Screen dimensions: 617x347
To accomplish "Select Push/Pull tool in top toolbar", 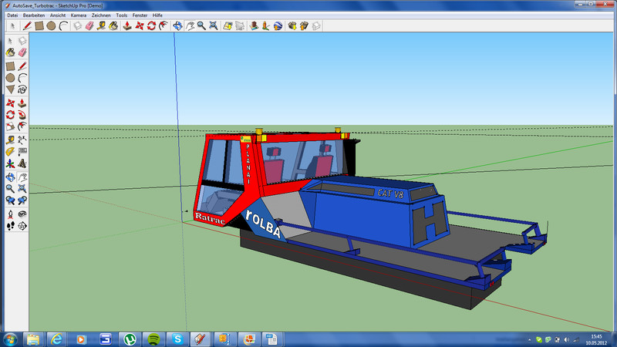I will click(127, 26).
